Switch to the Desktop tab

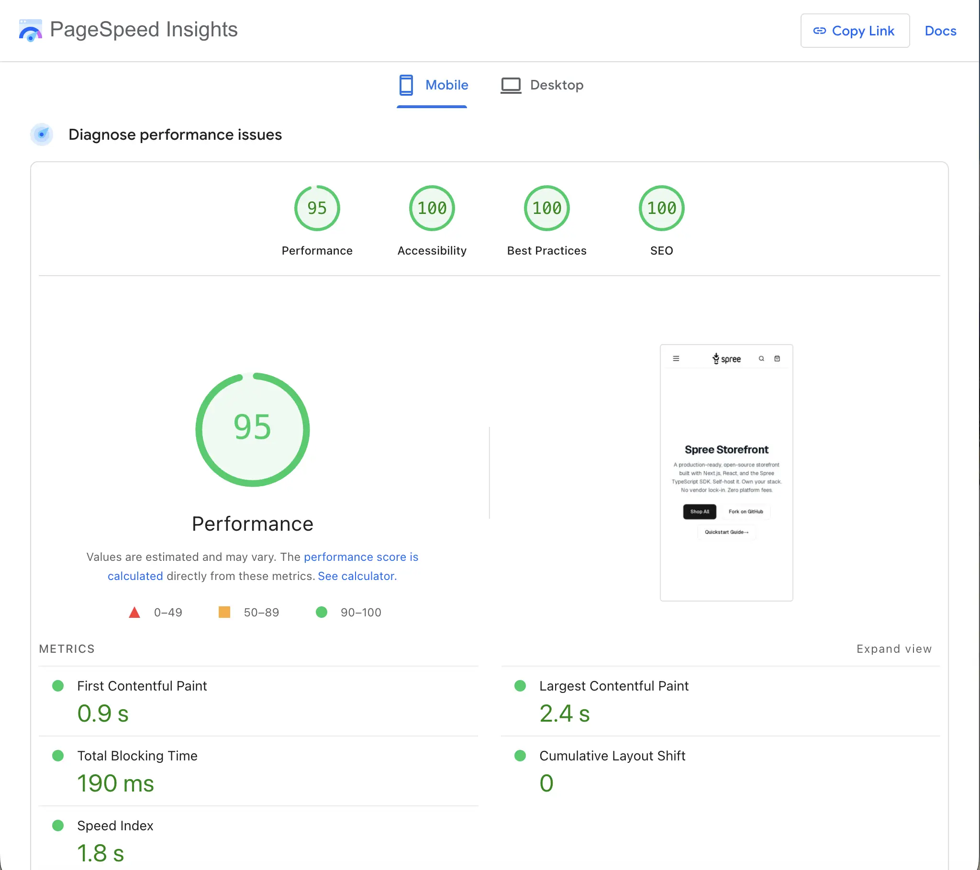click(556, 85)
